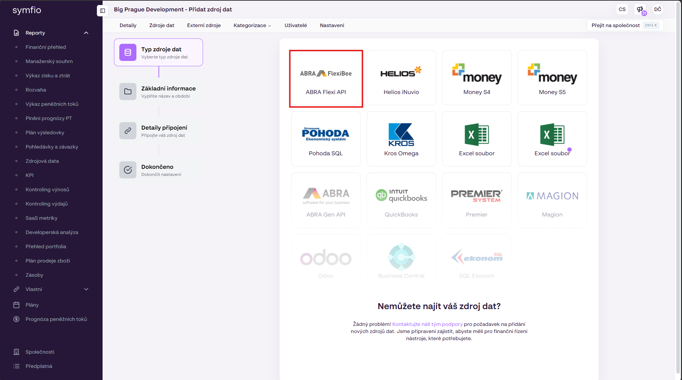Open Výkaz peněžních toků report
The height and width of the screenshot is (380, 682).
(x=52, y=104)
